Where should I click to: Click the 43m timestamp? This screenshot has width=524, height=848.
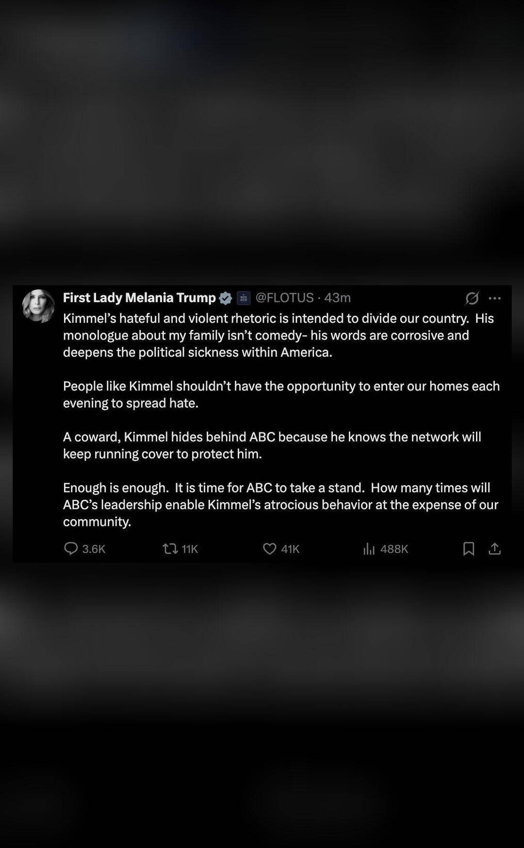click(338, 298)
